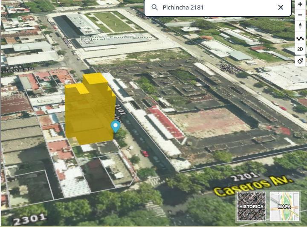Click the Inst. Penitenciario Federal label

coord(116,38)
